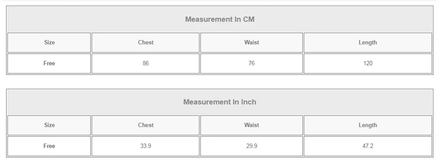The width and height of the screenshot is (443, 161).
Task: Select the Free size cell in CM table
Action: 49,64
